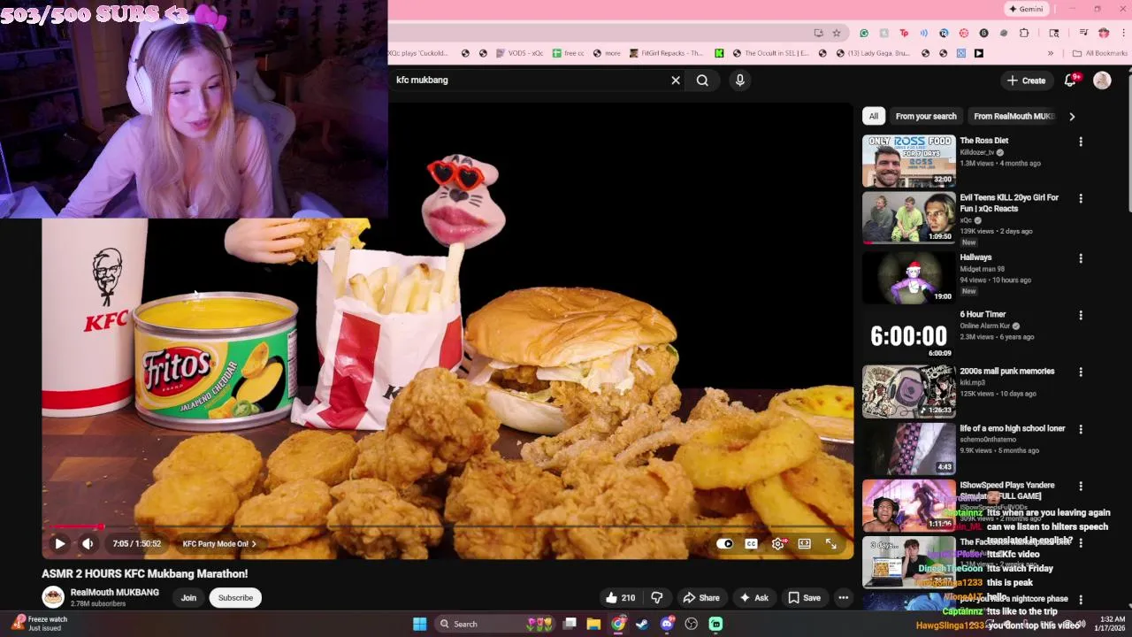Open 'All Bookmarks' folder
Image resolution: width=1132 pixels, height=637 pixels.
(1099, 53)
